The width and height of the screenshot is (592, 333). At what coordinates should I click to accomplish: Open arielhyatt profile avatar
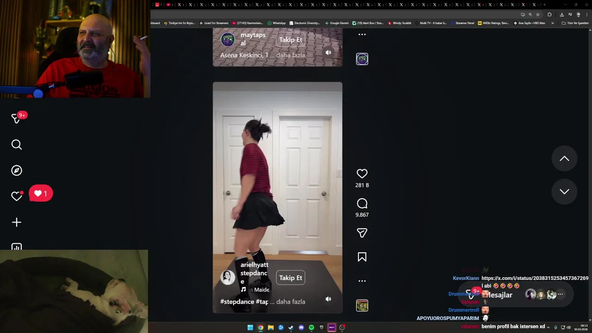(228, 277)
